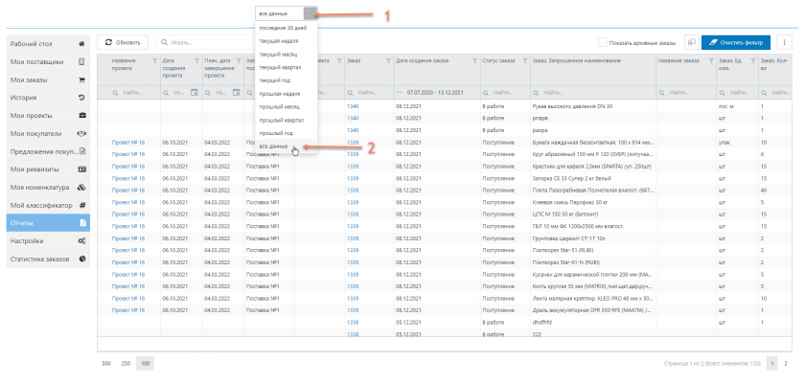Open the three-dot more options menu
The width and height of the screenshot is (805, 385).
[x=784, y=43]
